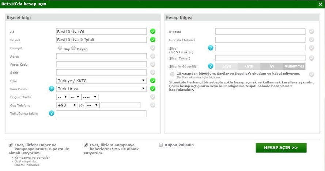Click the Adres input field
This screenshot has height=171, width=325.
[101, 56]
